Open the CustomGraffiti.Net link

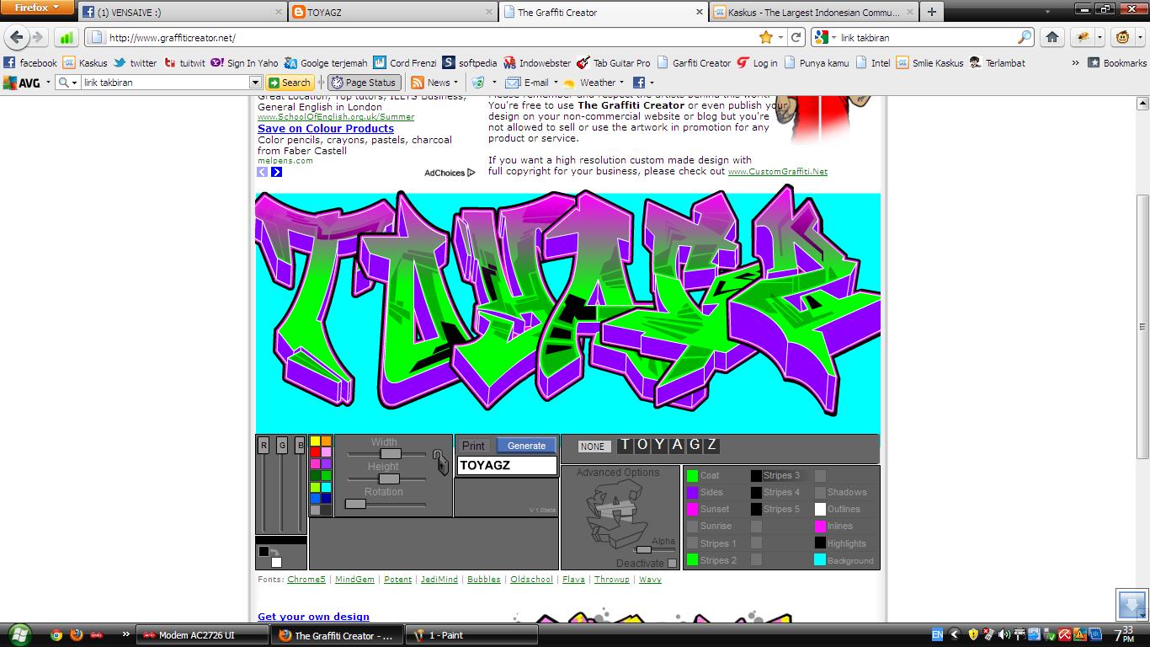pyautogui.click(x=778, y=171)
